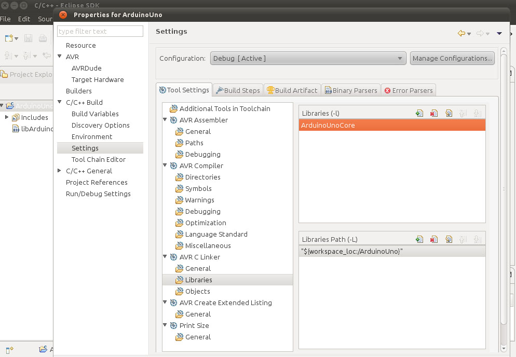Click delete icon in Libraries Path (-L)
516x357 pixels.
[434, 239]
